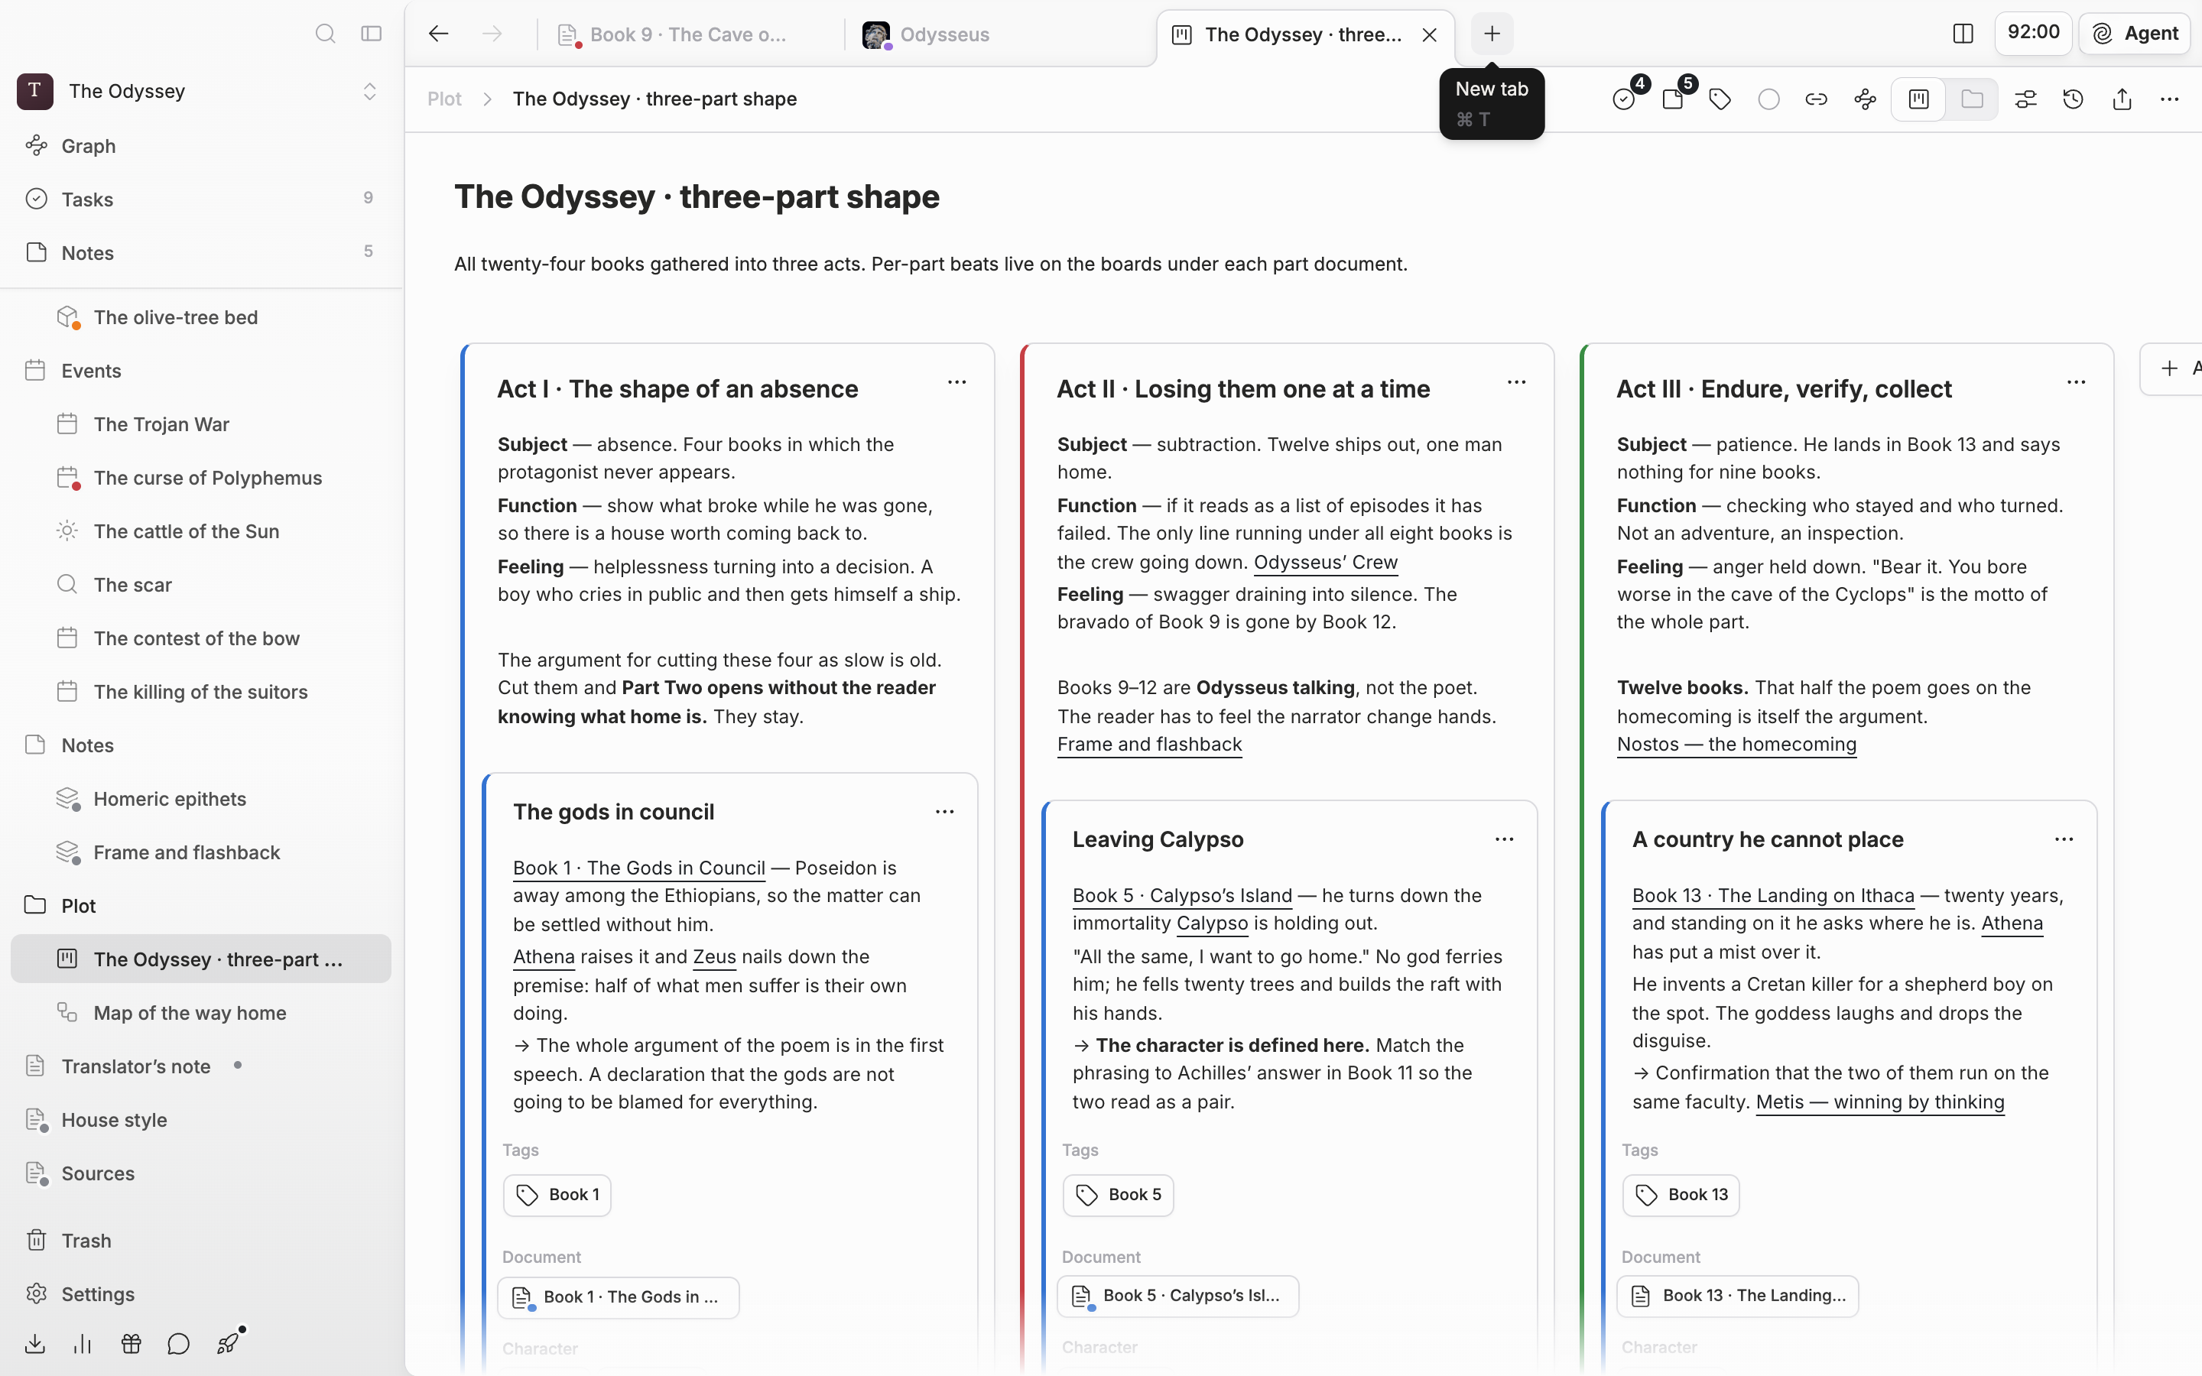The image size is (2202, 1376).
Task: Toggle the sidebar panel icon
Action: (x=372, y=34)
